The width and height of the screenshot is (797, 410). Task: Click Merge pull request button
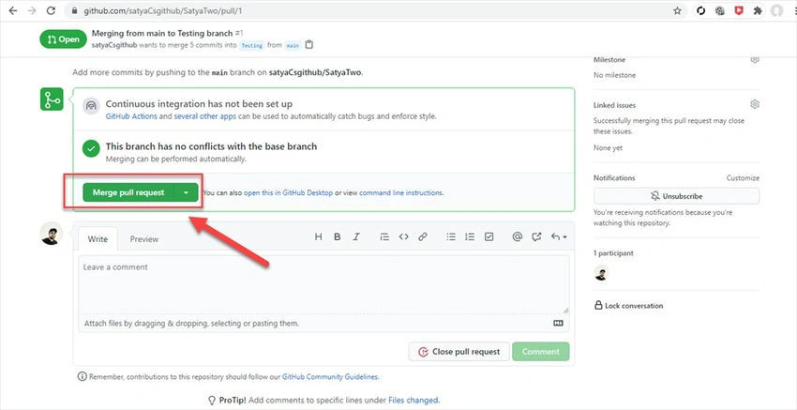click(128, 192)
